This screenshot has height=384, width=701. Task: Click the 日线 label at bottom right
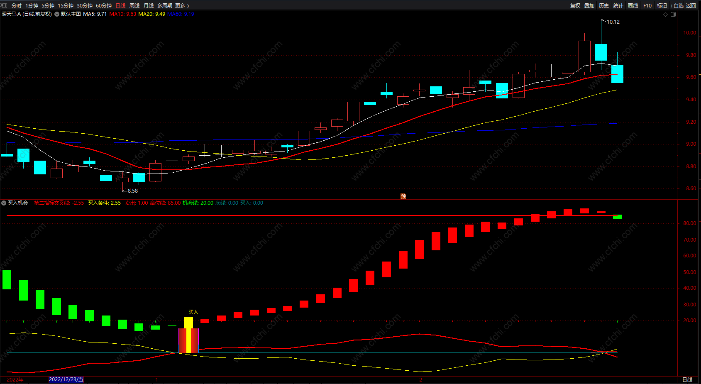click(x=687, y=379)
